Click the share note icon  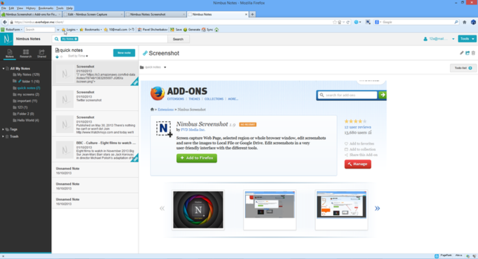click(467, 53)
